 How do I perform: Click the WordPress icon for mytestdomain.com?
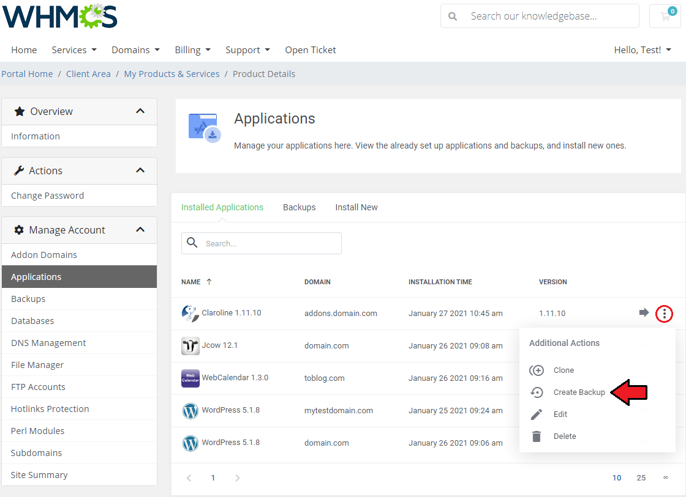pyautogui.click(x=190, y=411)
